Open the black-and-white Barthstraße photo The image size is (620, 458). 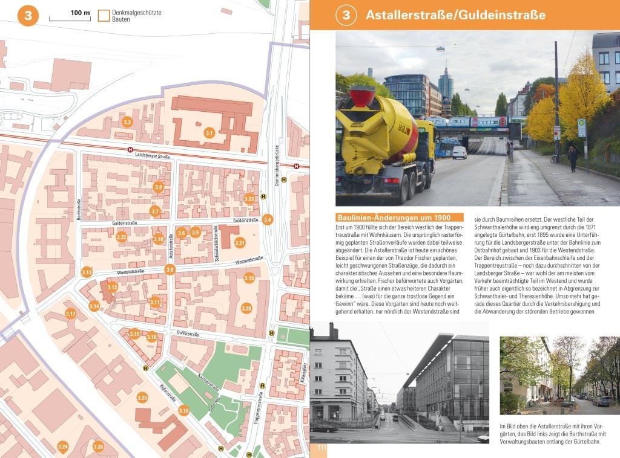coord(399,382)
